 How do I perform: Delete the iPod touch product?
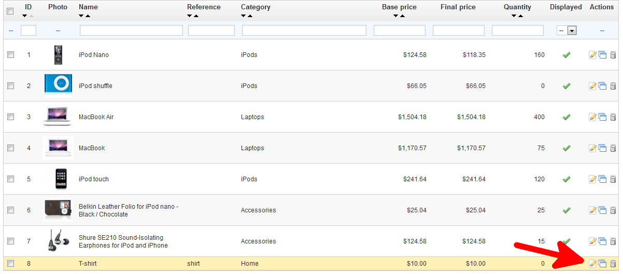click(x=613, y=179)
